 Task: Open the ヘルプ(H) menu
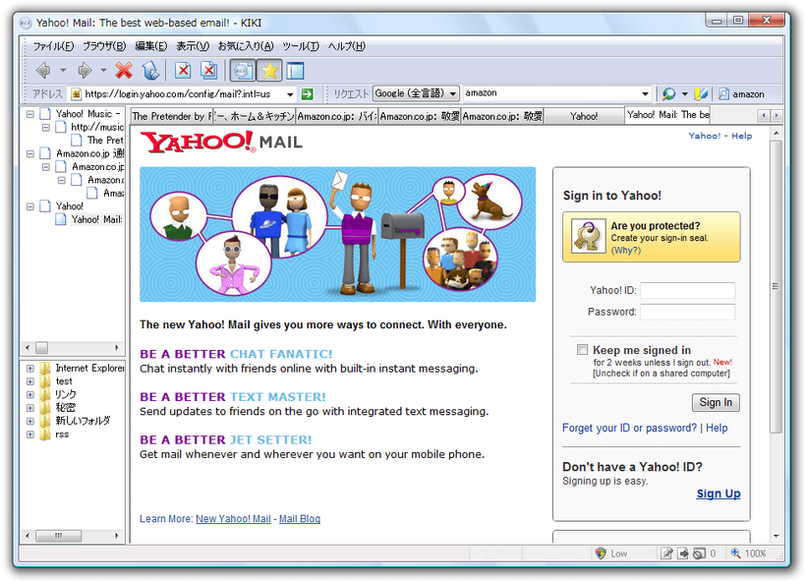346,46
